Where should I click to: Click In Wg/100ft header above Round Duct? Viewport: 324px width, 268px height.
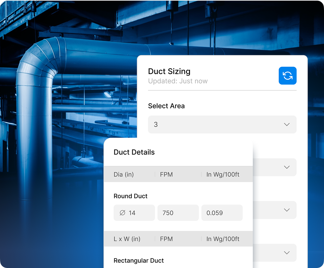(223, 175)
